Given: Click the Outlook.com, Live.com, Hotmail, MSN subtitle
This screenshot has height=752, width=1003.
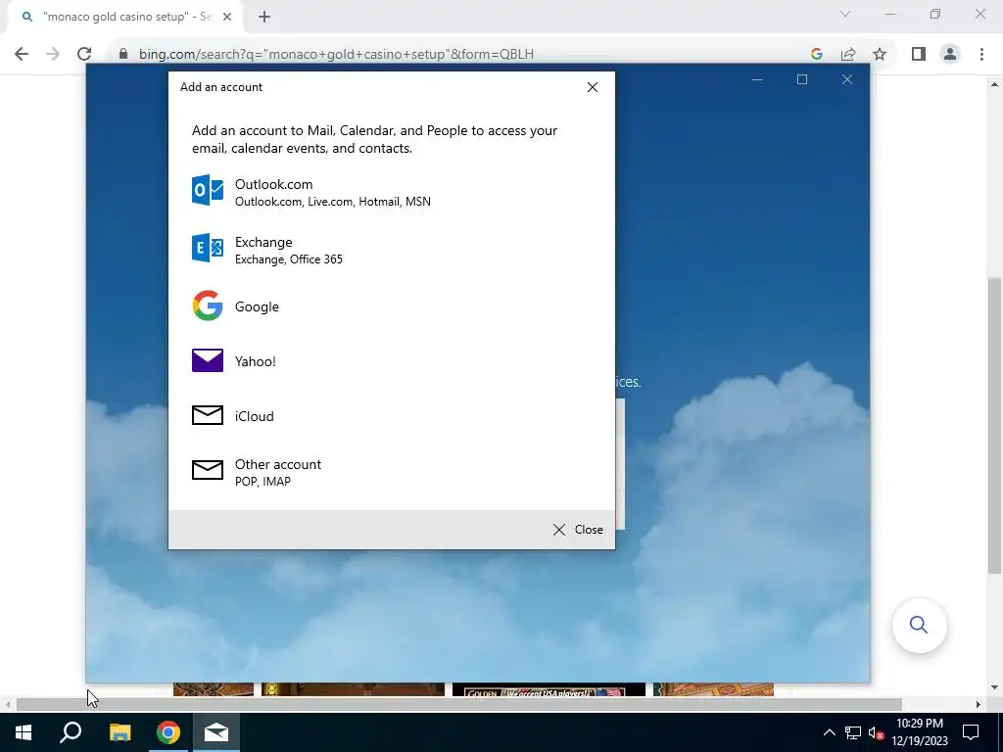Looking at the screenshot, I should (333, 202).
